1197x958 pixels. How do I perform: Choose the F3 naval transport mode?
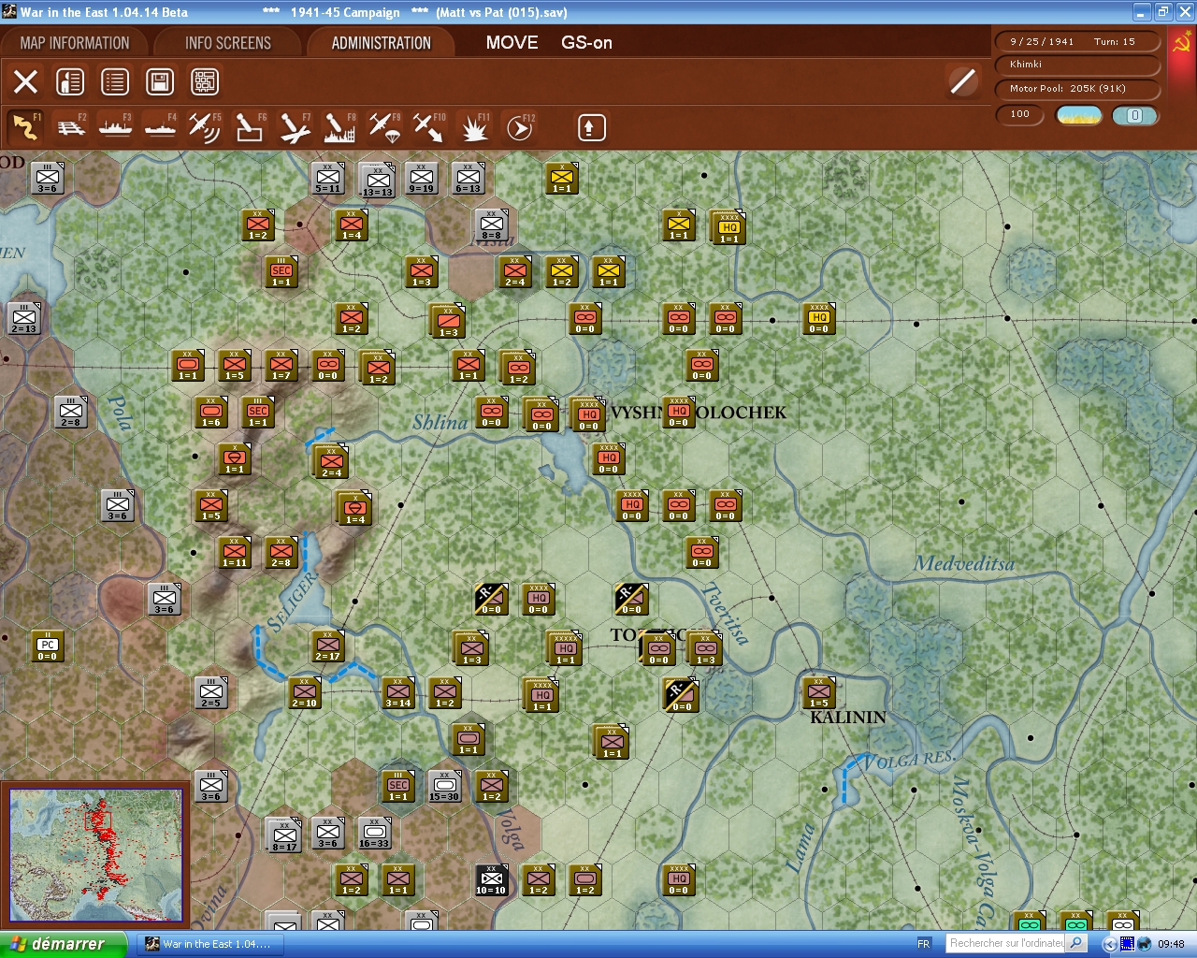pyautogui.click(x=115, y=127)
